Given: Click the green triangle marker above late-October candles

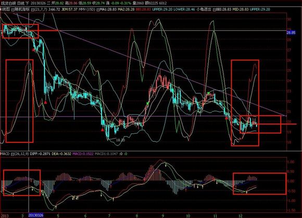Looking at the screenshot, I should (209, 93).
